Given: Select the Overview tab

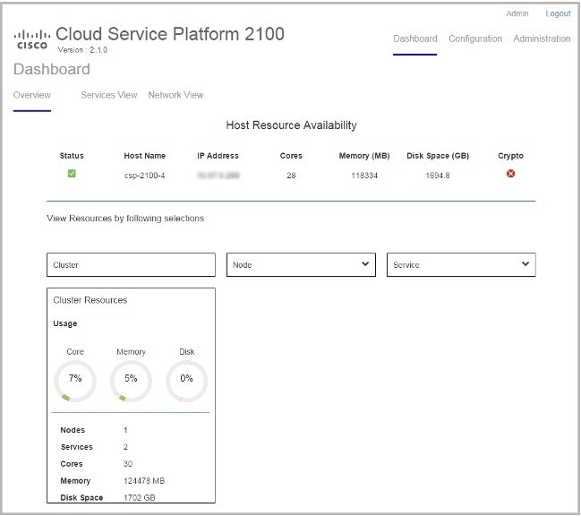Looking at the screenshot, I should [x=31, y=95].
